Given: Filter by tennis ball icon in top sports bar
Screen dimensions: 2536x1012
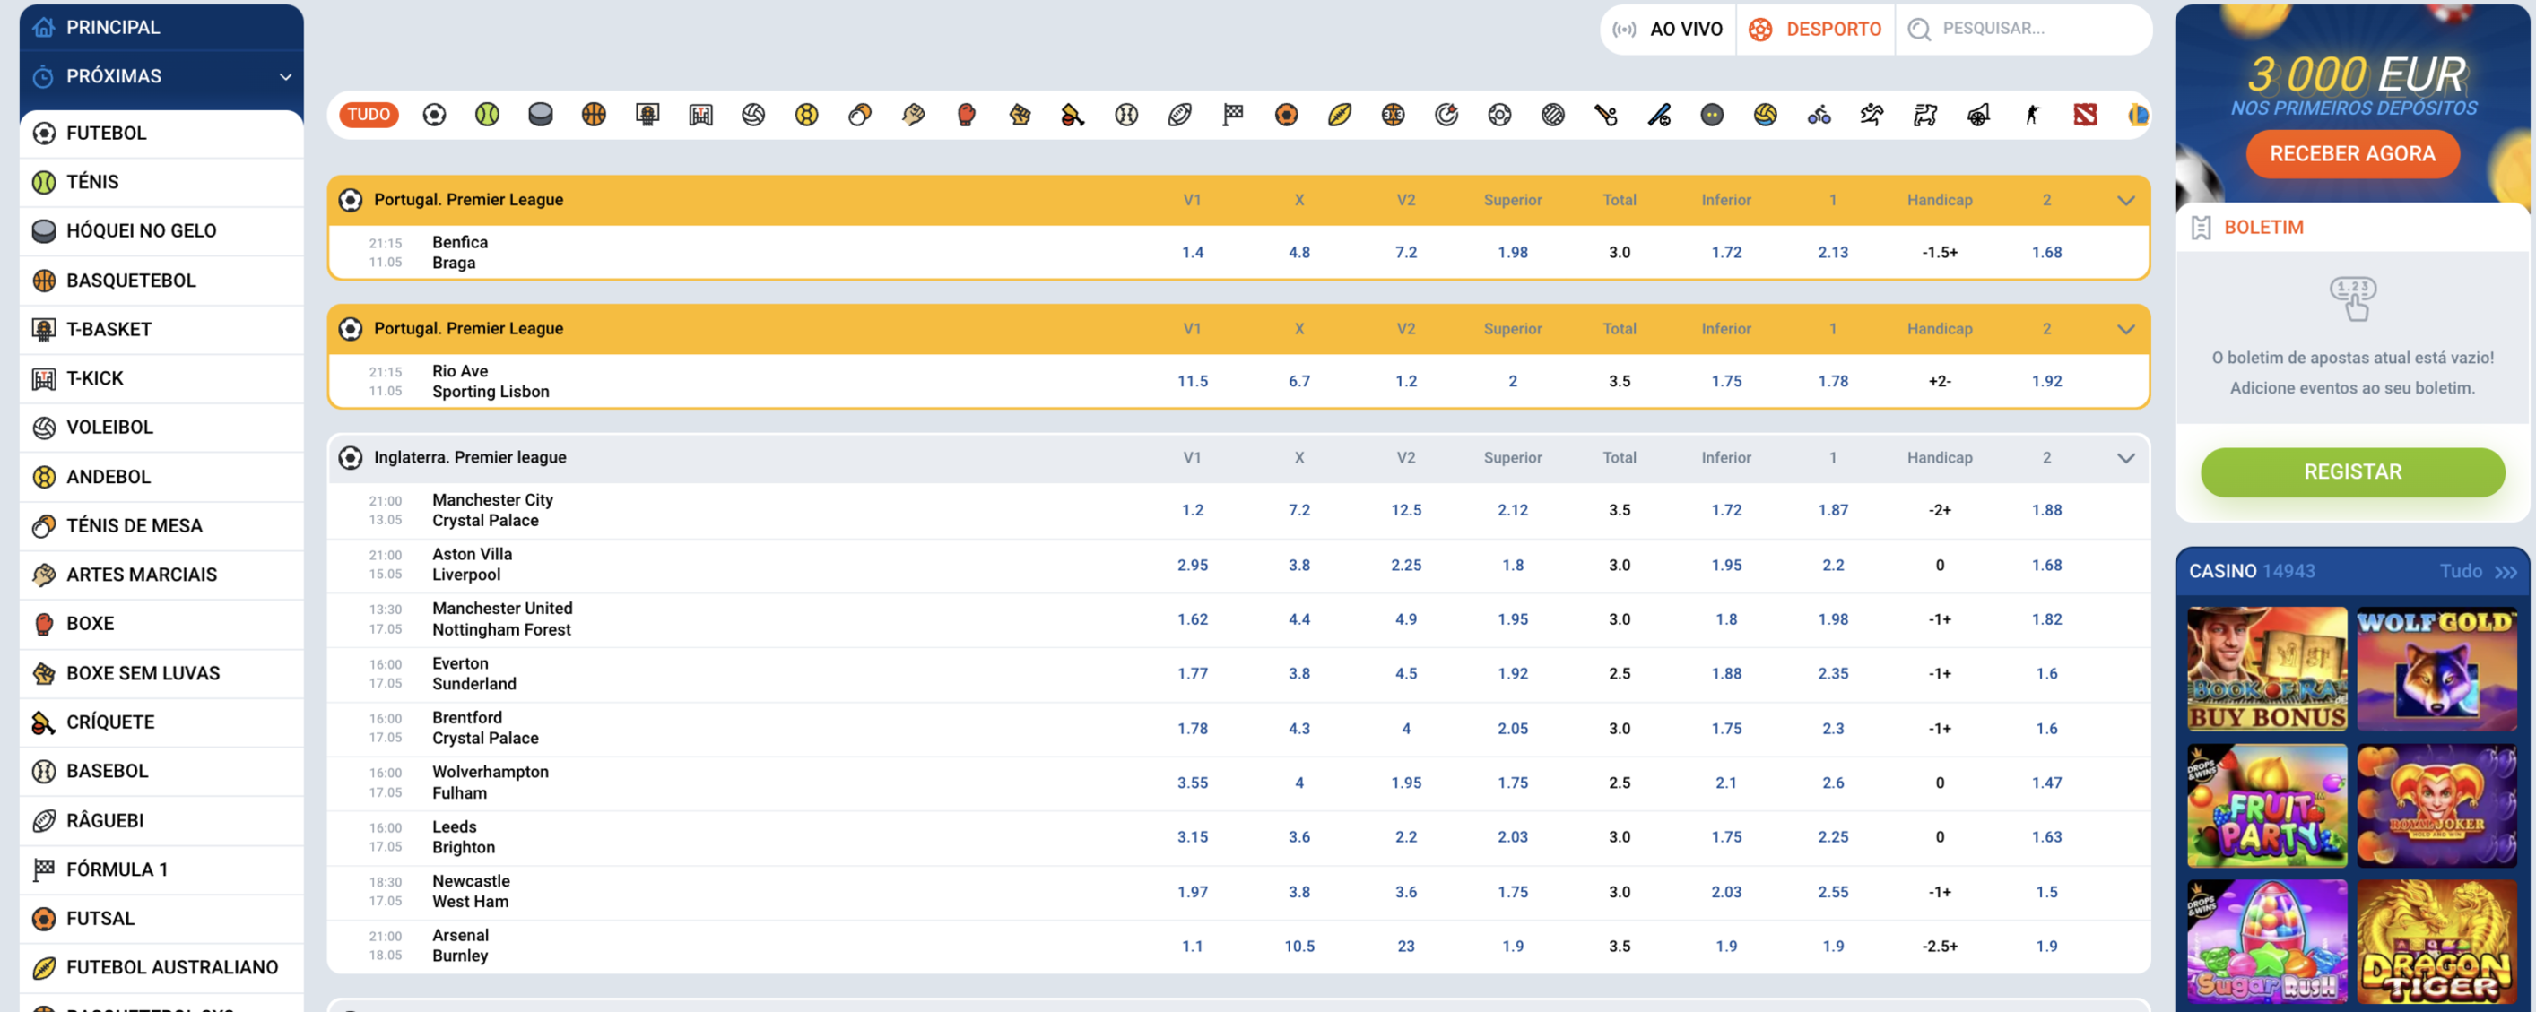Looking at the screenshot, I should [487, 114].
